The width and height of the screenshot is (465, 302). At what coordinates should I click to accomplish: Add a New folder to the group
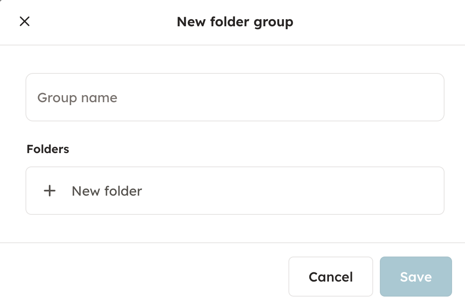107,191
